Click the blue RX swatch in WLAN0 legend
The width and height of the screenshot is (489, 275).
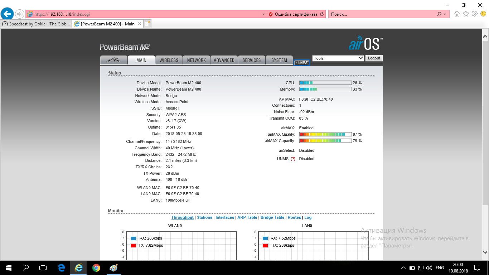tap(133, 238)
